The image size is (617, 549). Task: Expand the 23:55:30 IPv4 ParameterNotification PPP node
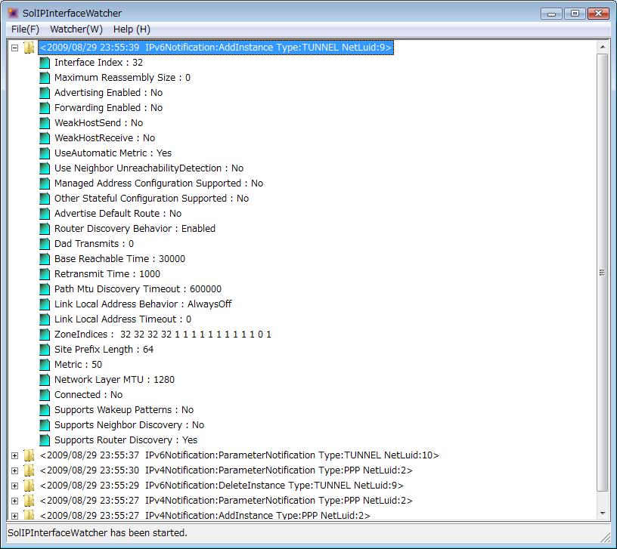point(15,470)
